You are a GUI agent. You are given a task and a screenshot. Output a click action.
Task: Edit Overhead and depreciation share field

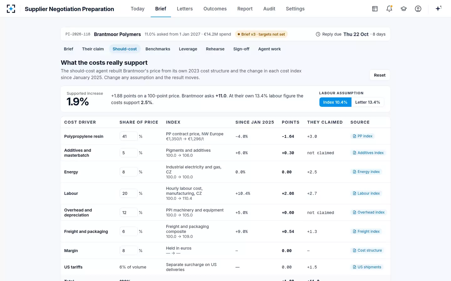click(128, 212)
